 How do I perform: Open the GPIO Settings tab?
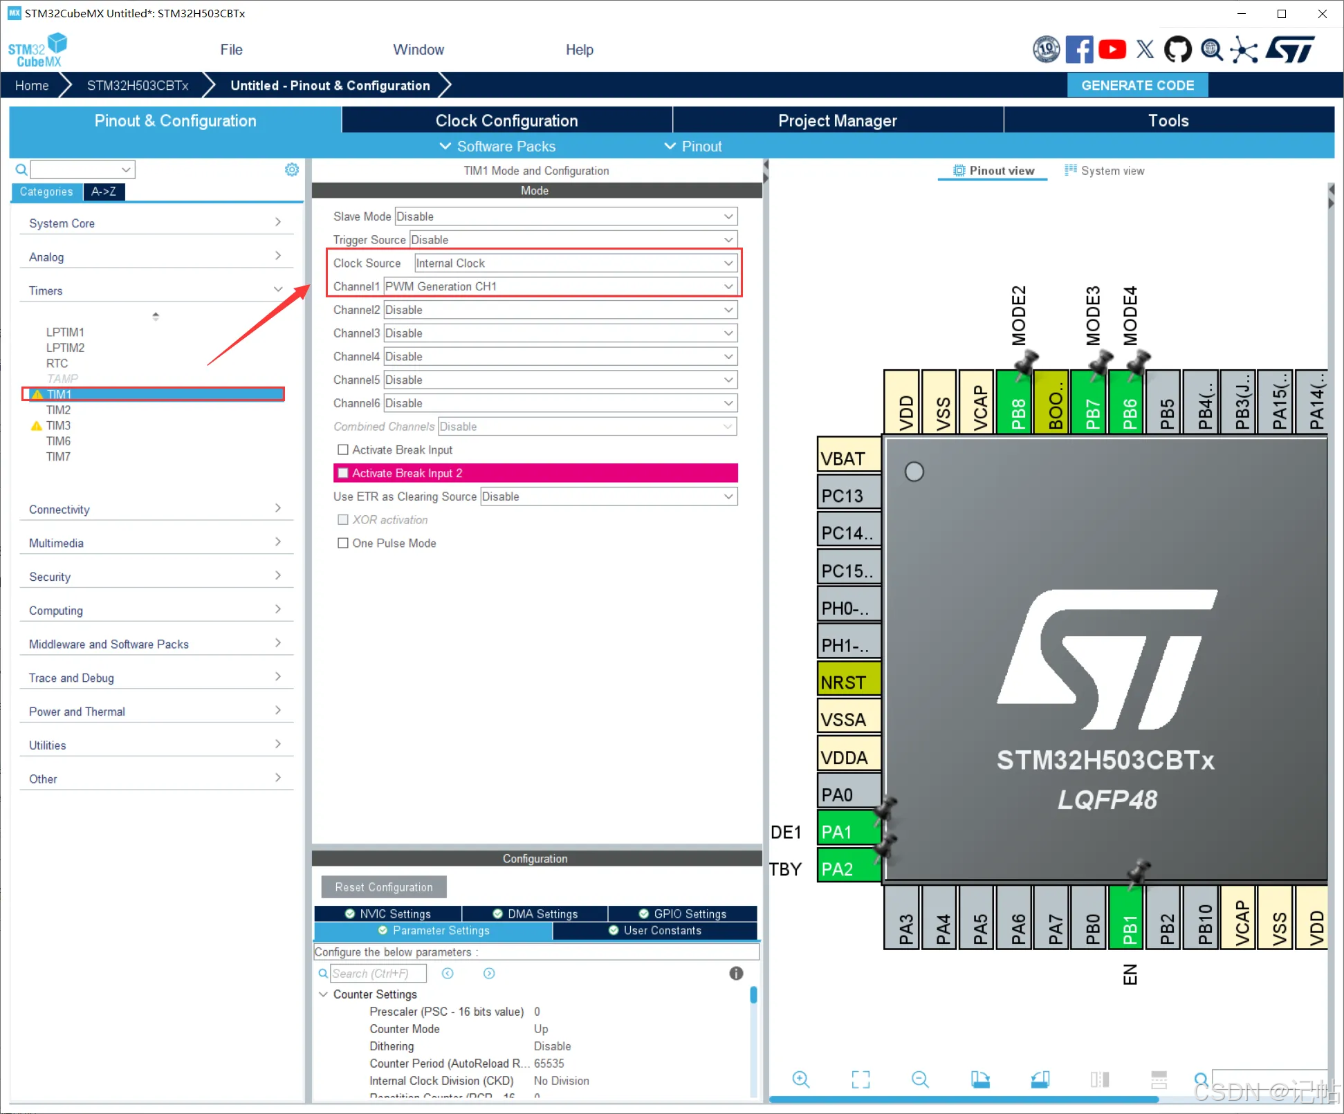click(683, 914)
